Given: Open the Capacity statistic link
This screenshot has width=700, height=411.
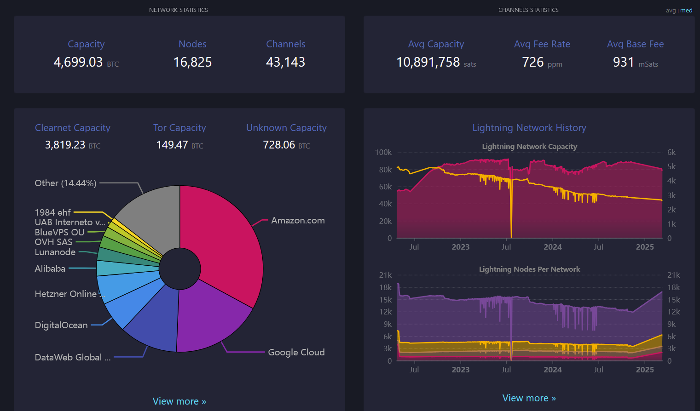Looking at the screenshot, I should (x=86, y=44).
